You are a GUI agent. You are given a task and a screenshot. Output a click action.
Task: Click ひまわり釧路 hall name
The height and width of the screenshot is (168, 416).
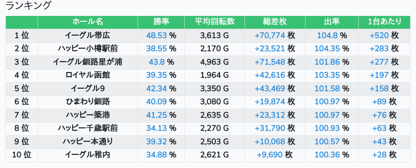pyautogui.click(x=88, y=102)
